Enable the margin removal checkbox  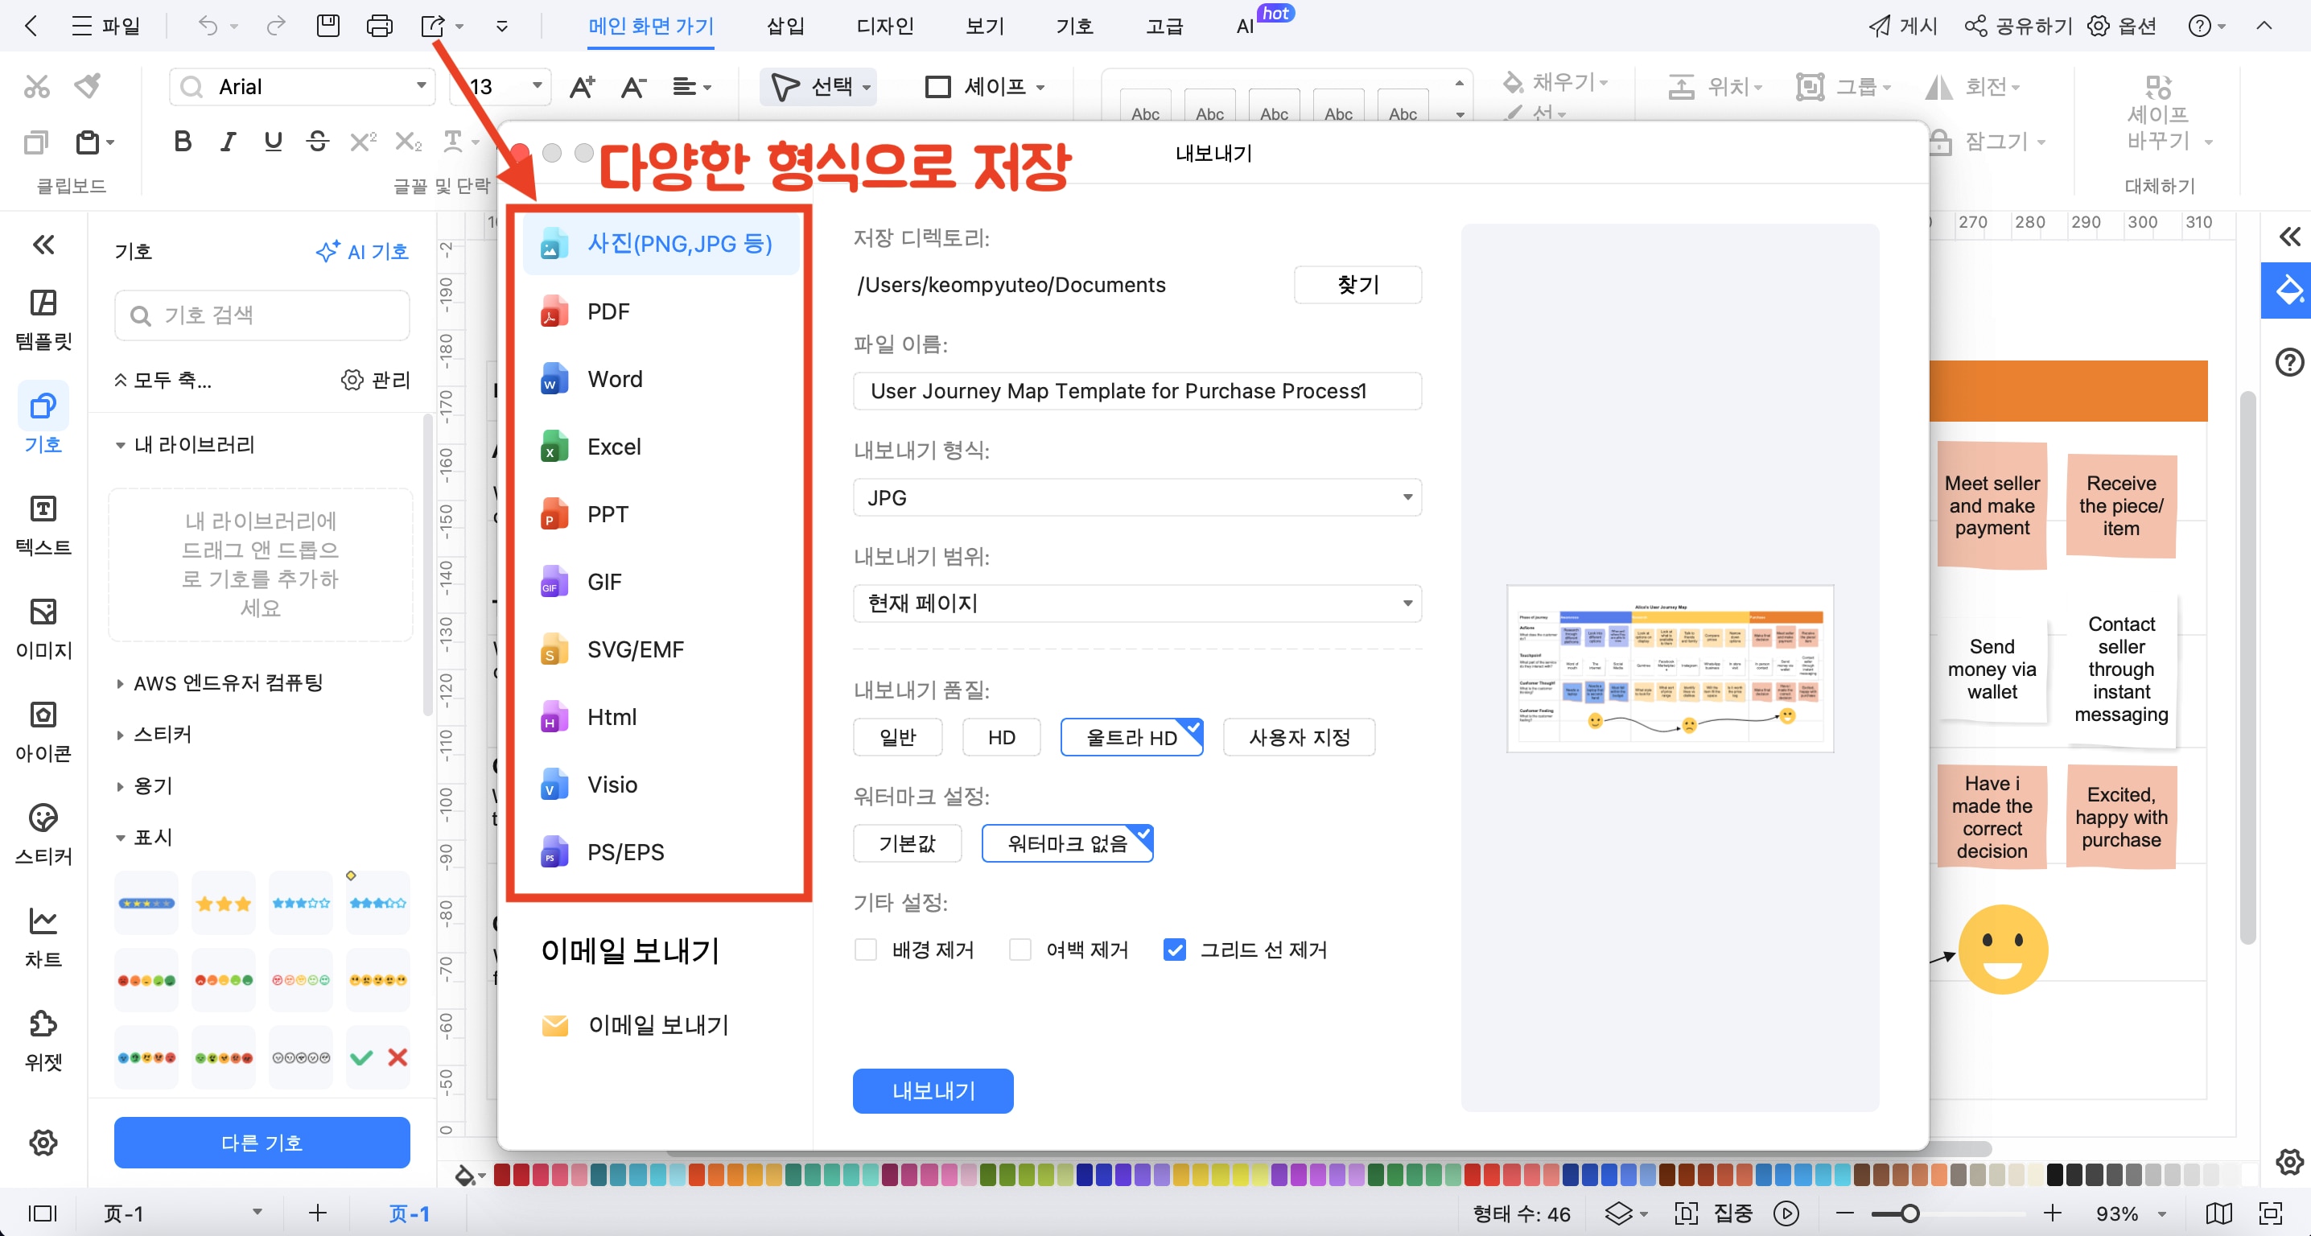[x=1020, y=949]
